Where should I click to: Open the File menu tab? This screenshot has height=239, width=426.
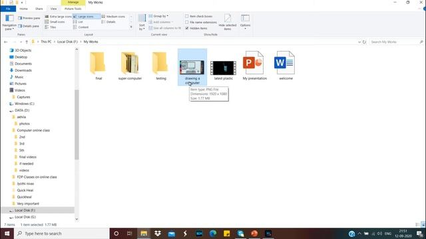[x=8, y=9]
